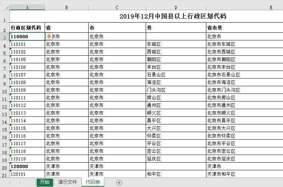Select cell containing code 110119
Viewport: 283px width, 187px height.
point(27,159)
